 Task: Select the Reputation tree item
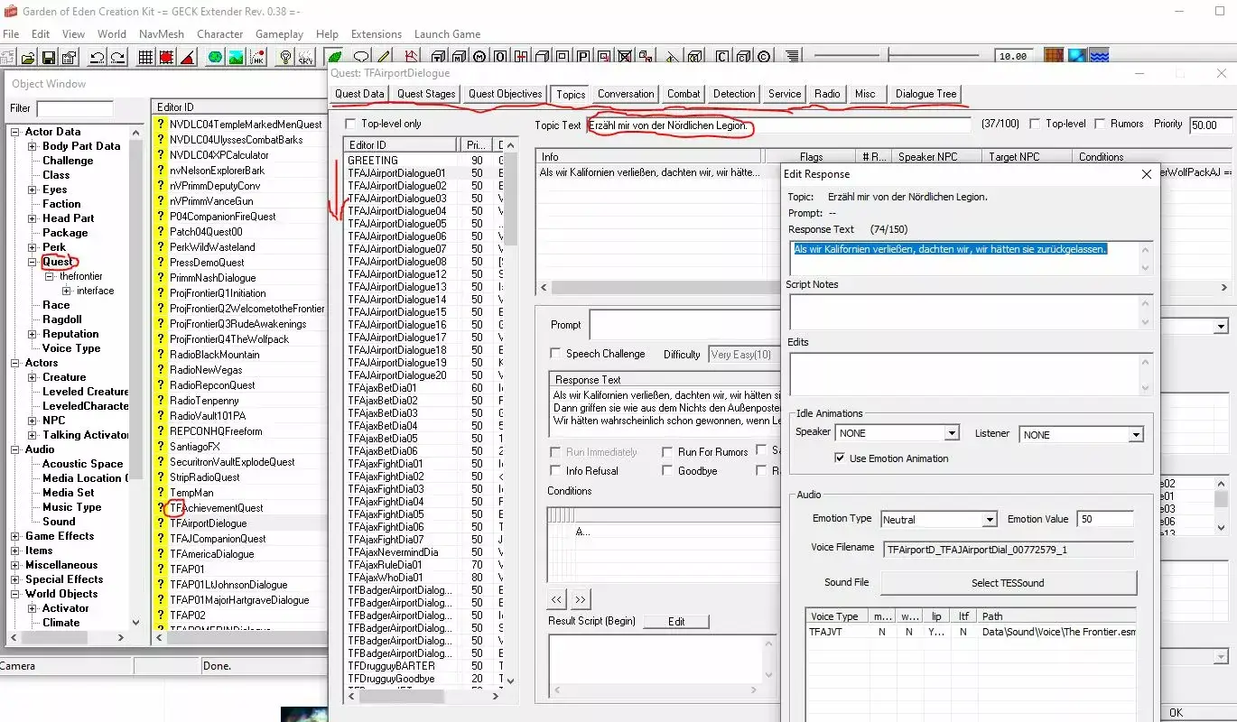point(70,334)
